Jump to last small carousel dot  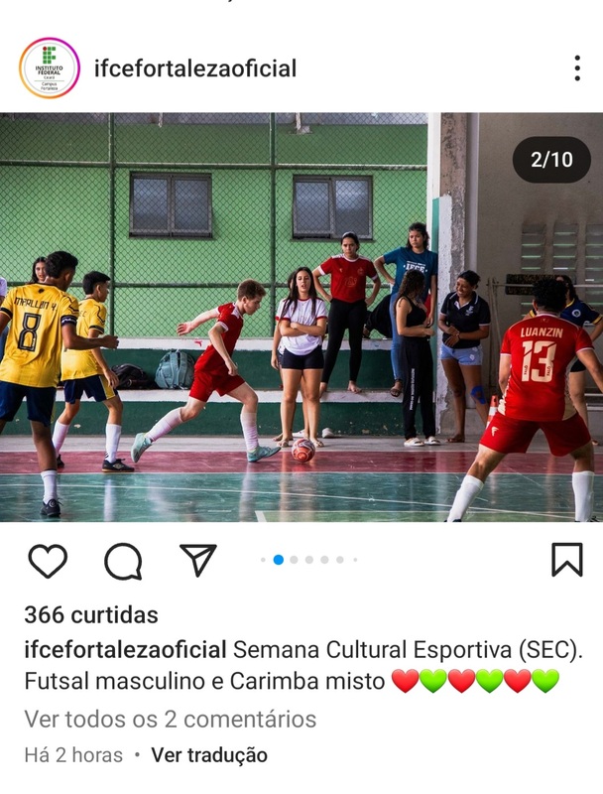pyautogui.click(x=355, y=560)
